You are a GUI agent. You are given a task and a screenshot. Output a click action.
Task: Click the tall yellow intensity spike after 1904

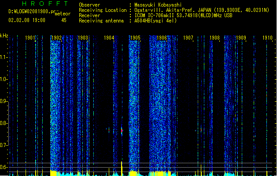pos(122,169)
